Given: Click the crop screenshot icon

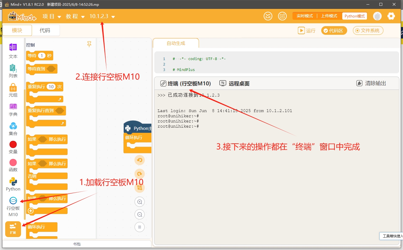Looking at the screenshot, I should tap(140, 188).
